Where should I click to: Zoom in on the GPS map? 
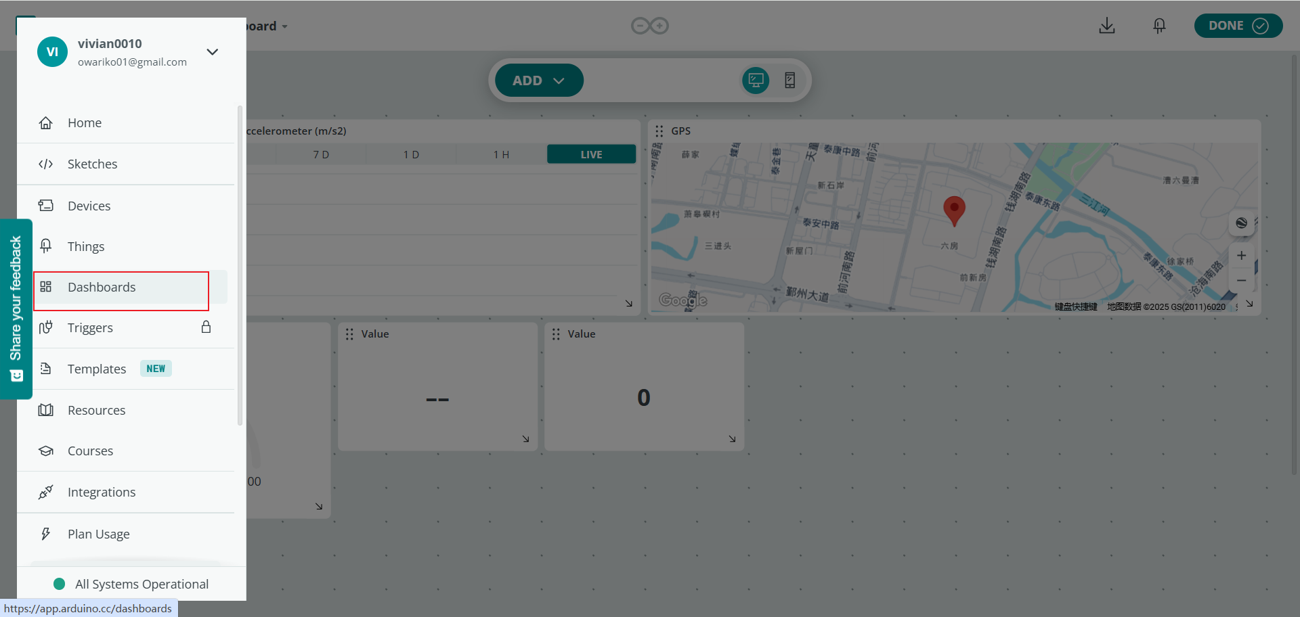coord(1241,255)
